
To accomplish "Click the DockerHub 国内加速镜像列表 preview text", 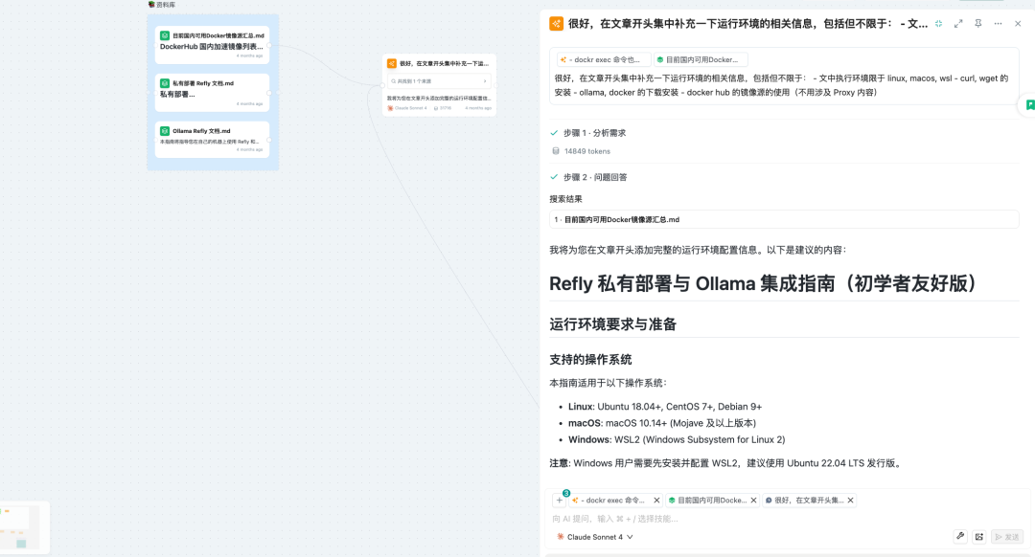I will (211, 47).
